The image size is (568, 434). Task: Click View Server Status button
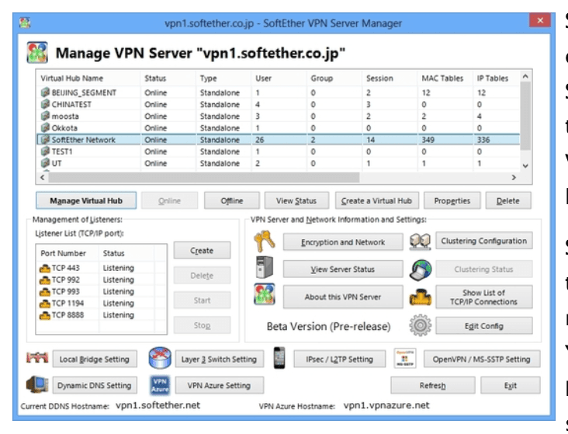343,269
